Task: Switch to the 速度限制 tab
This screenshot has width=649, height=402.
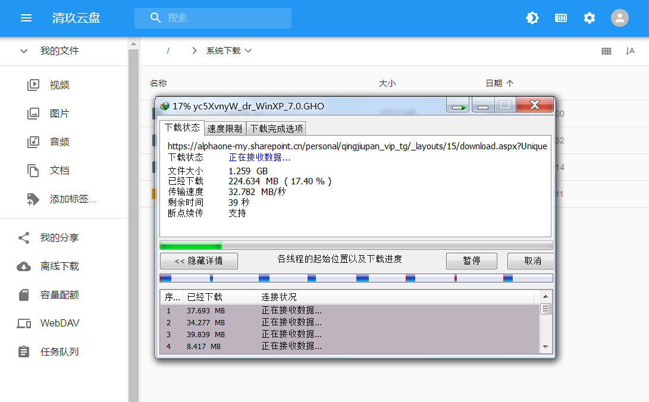Action: 225,128
